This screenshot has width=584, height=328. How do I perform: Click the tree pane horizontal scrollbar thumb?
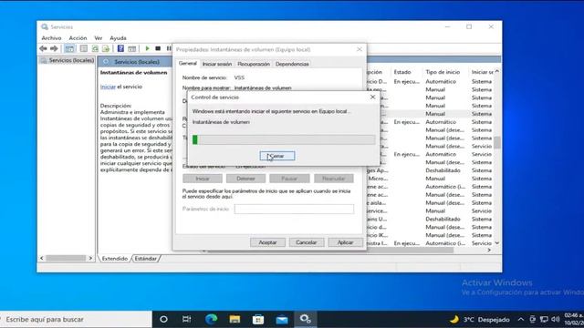click(66, 258)
